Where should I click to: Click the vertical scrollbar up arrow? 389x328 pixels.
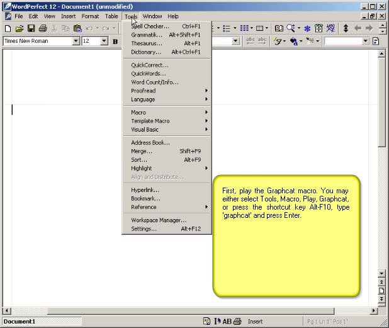382,54
